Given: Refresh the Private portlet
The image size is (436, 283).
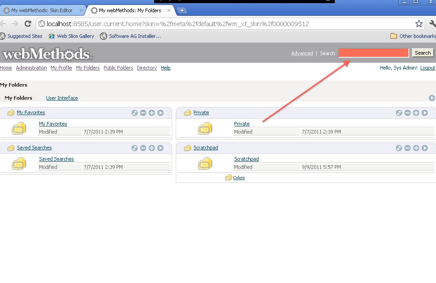Looking at the screenshot, I should coord(399,113).
